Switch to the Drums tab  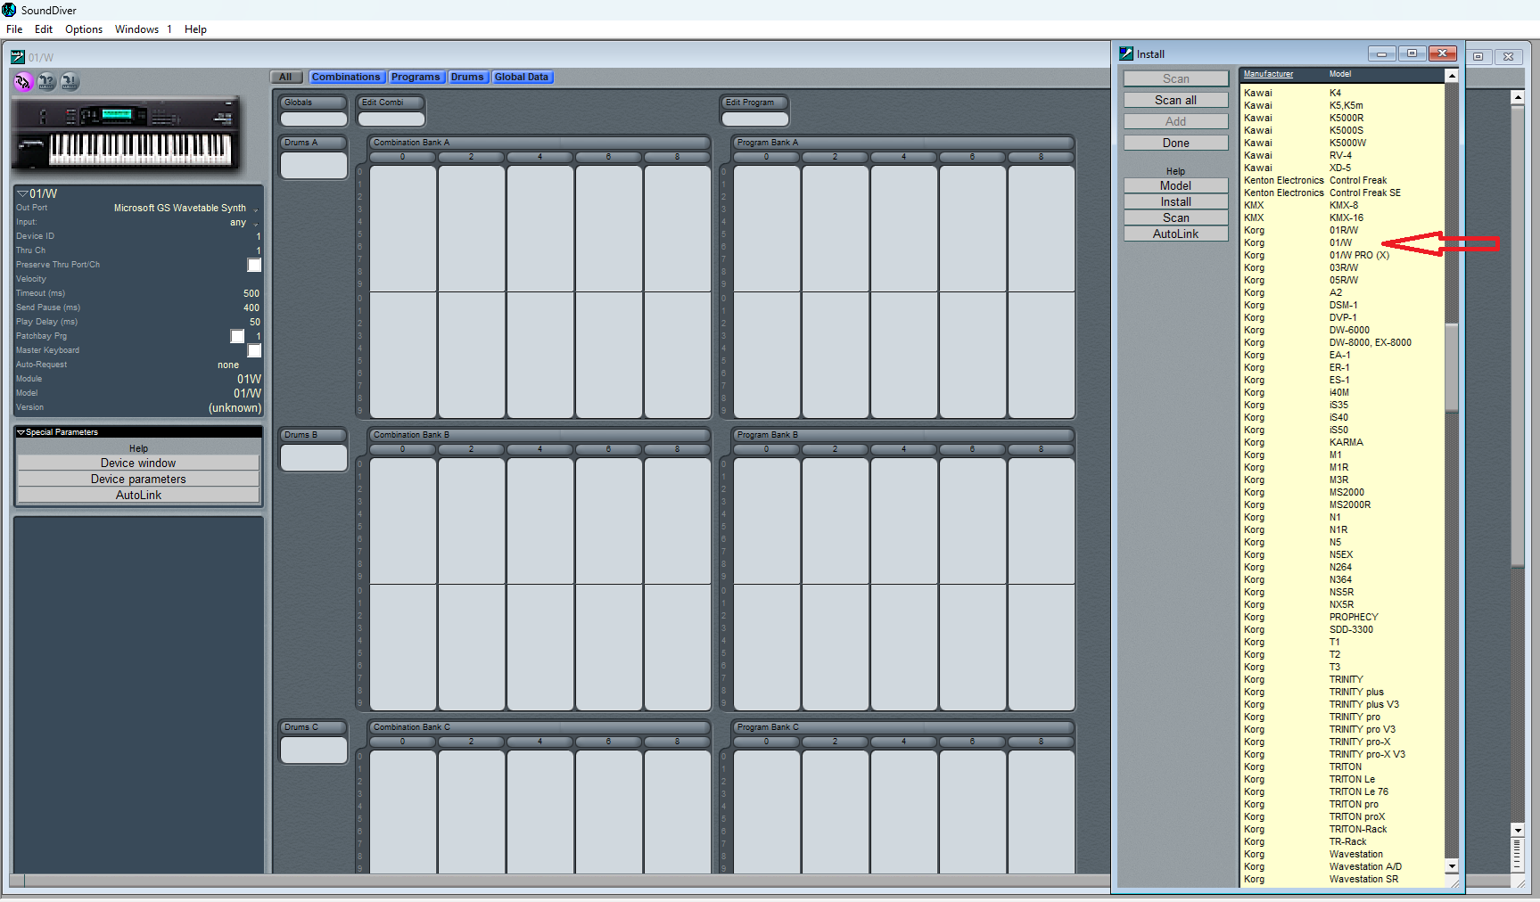coord(467,78)
